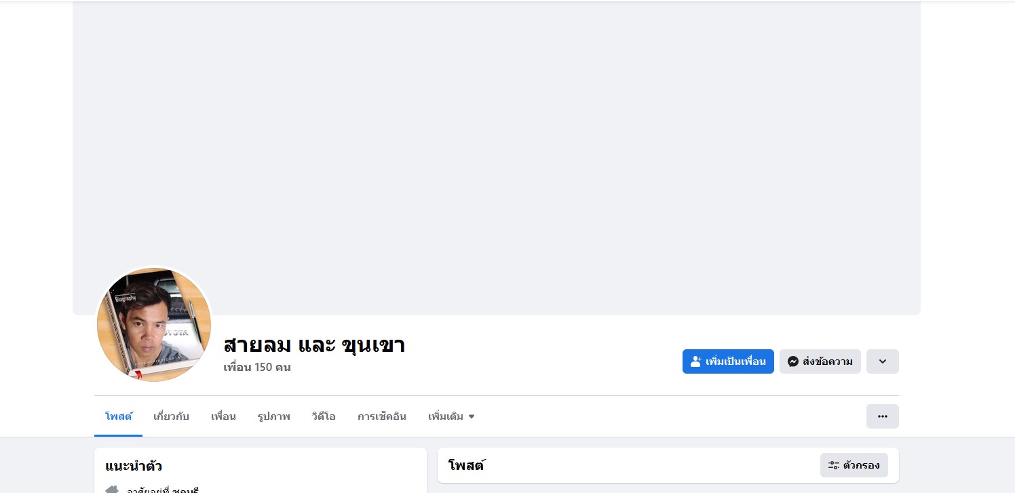The image size is (1015, 493).
Task: Click the ส่งข้อความ button
Action: 820,361
